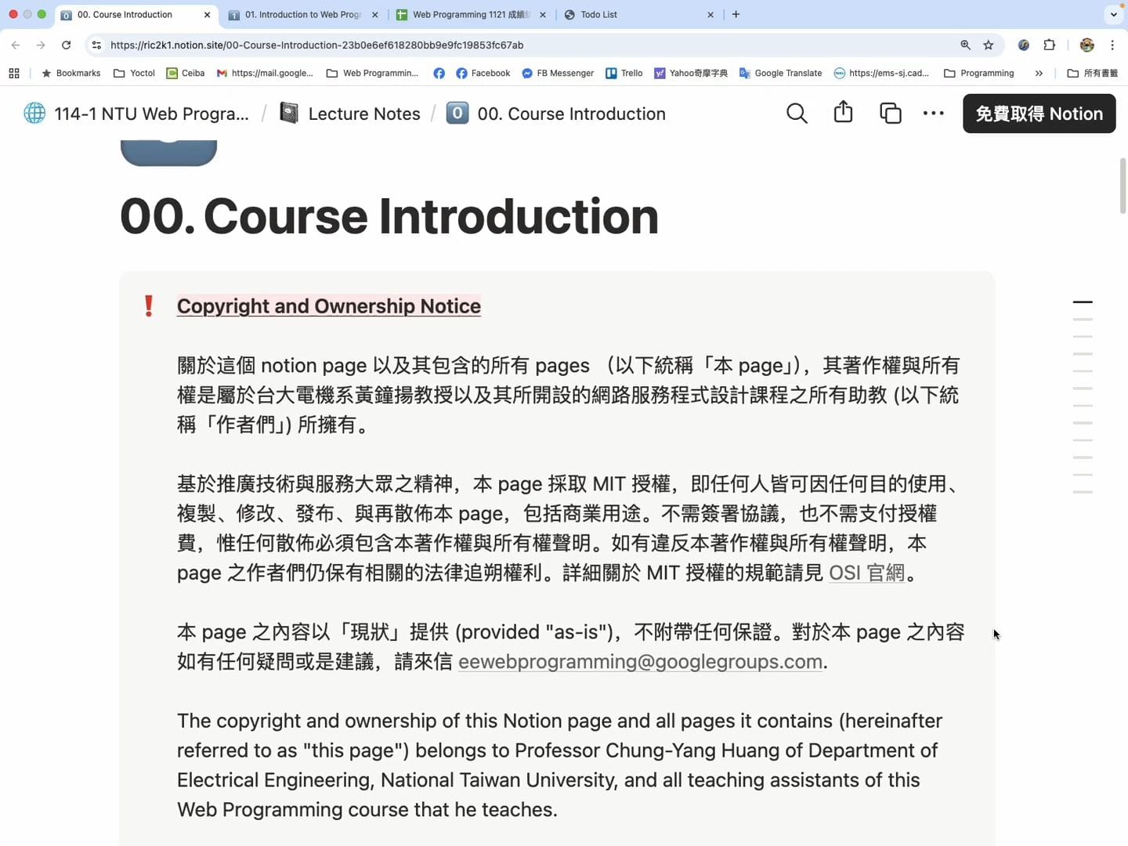Click the duplicate page icon

[x=890, y=114]
